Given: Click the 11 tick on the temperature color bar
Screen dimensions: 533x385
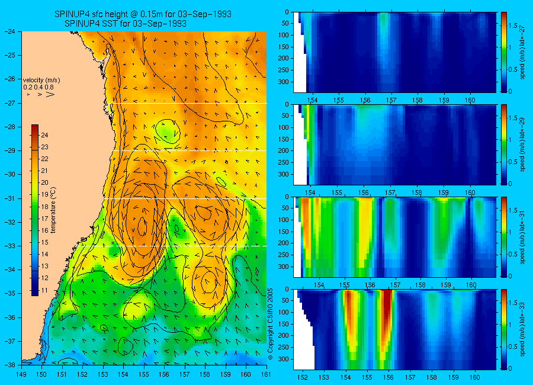Looking at the screenshot, I should tap(44, 290).
